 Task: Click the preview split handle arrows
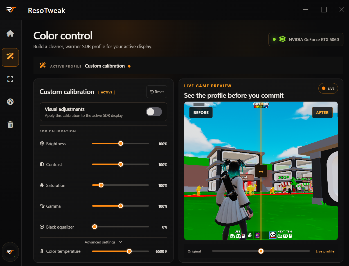point(261,171)
